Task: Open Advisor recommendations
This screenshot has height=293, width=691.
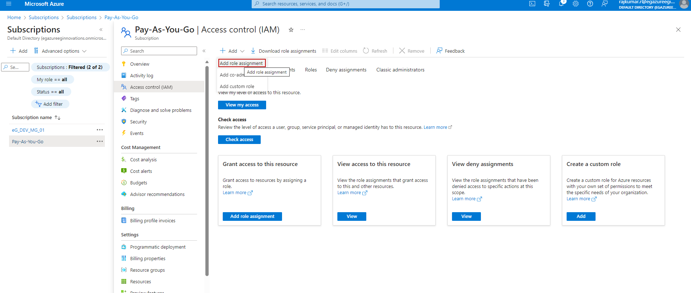Action: 157,194
